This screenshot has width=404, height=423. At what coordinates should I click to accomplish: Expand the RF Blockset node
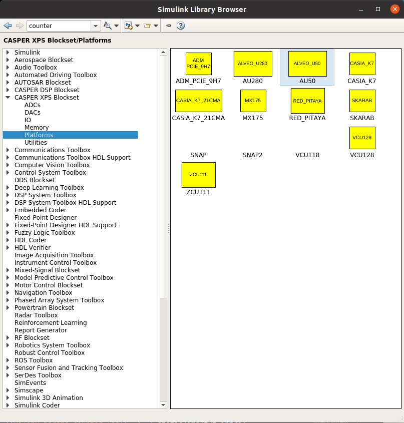click(8, 338)
